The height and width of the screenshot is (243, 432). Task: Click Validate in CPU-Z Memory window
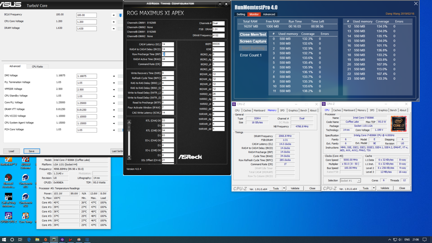tap(295, 188)
